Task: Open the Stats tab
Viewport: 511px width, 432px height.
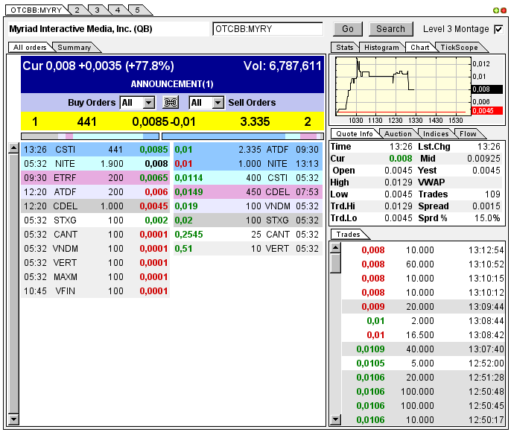Action: point(344,47)
